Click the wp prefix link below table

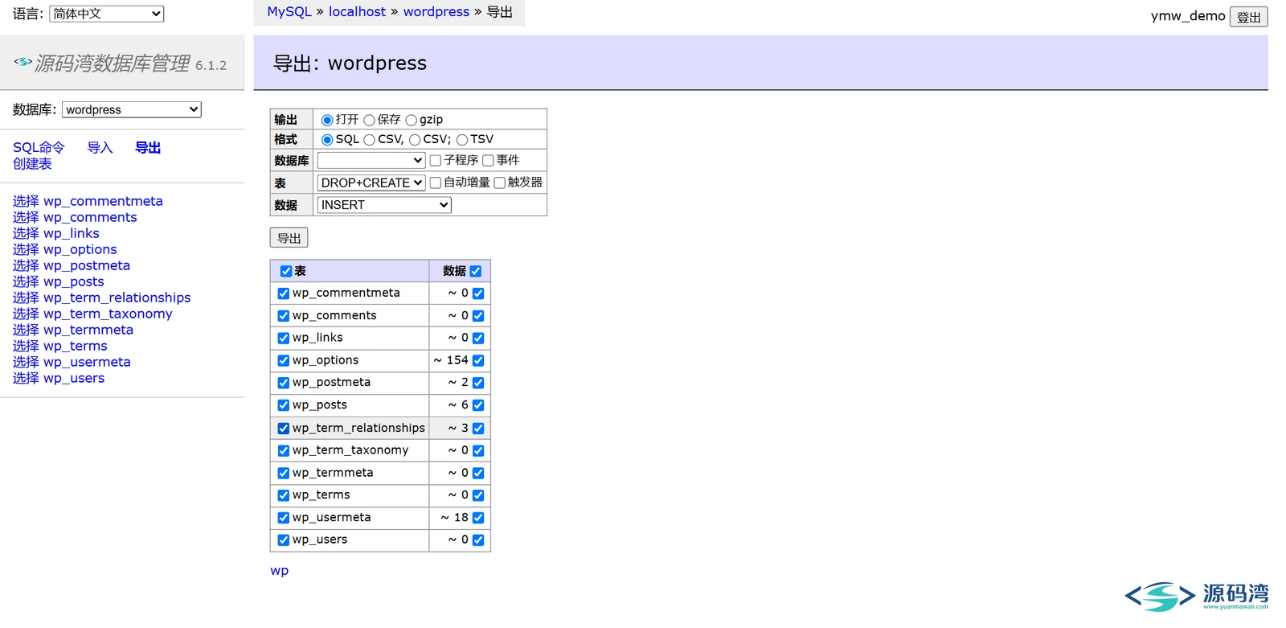(279, 570)
